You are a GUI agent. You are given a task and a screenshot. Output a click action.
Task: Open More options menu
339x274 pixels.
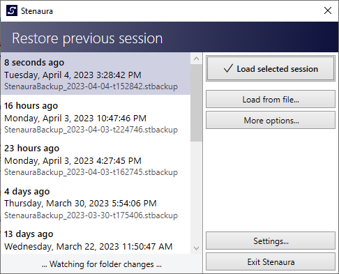click(x=271, y=121)
